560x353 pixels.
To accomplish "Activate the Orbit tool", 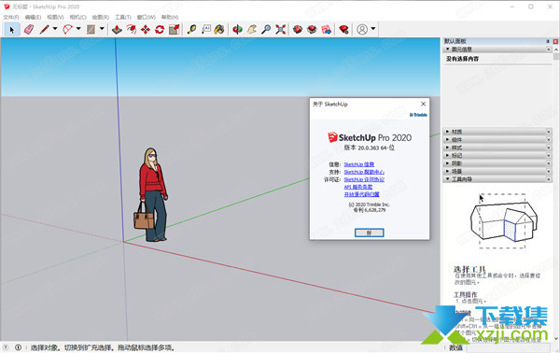I will (x=237, y=29).
